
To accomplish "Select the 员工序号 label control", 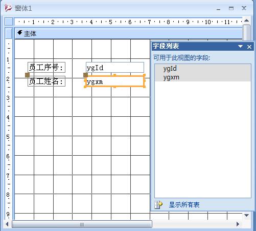I will [46, 67].
